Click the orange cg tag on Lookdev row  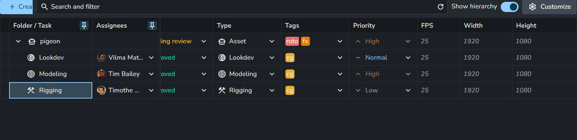click(x=290, y=57)
